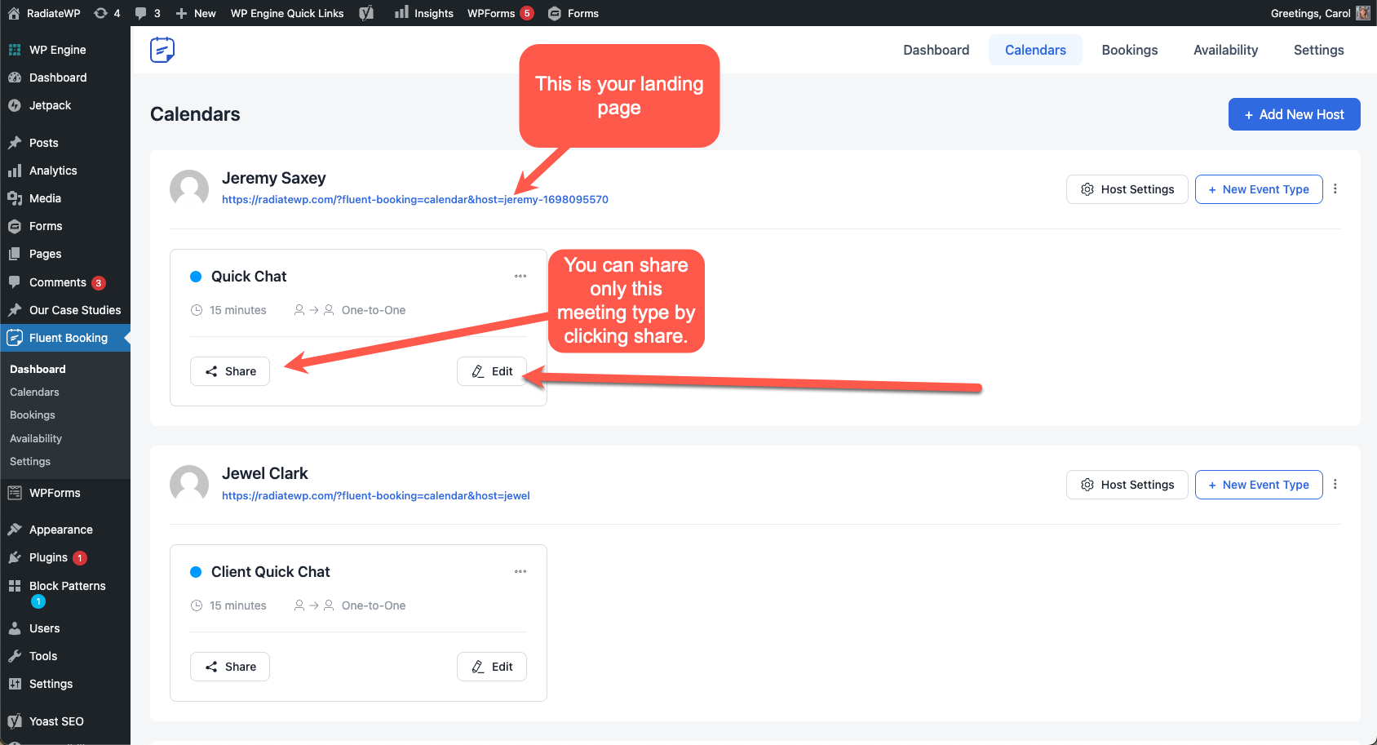Screen dimensions: 1377x745
Task: Open the Forms admin bar menu
Action: [573, 13]
